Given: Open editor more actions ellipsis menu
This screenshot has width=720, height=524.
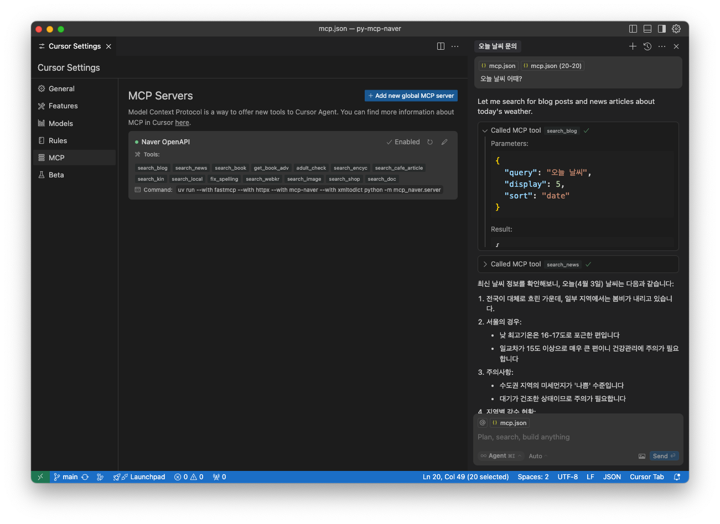Looking at the screenshot, I should (x=455, y=46).
